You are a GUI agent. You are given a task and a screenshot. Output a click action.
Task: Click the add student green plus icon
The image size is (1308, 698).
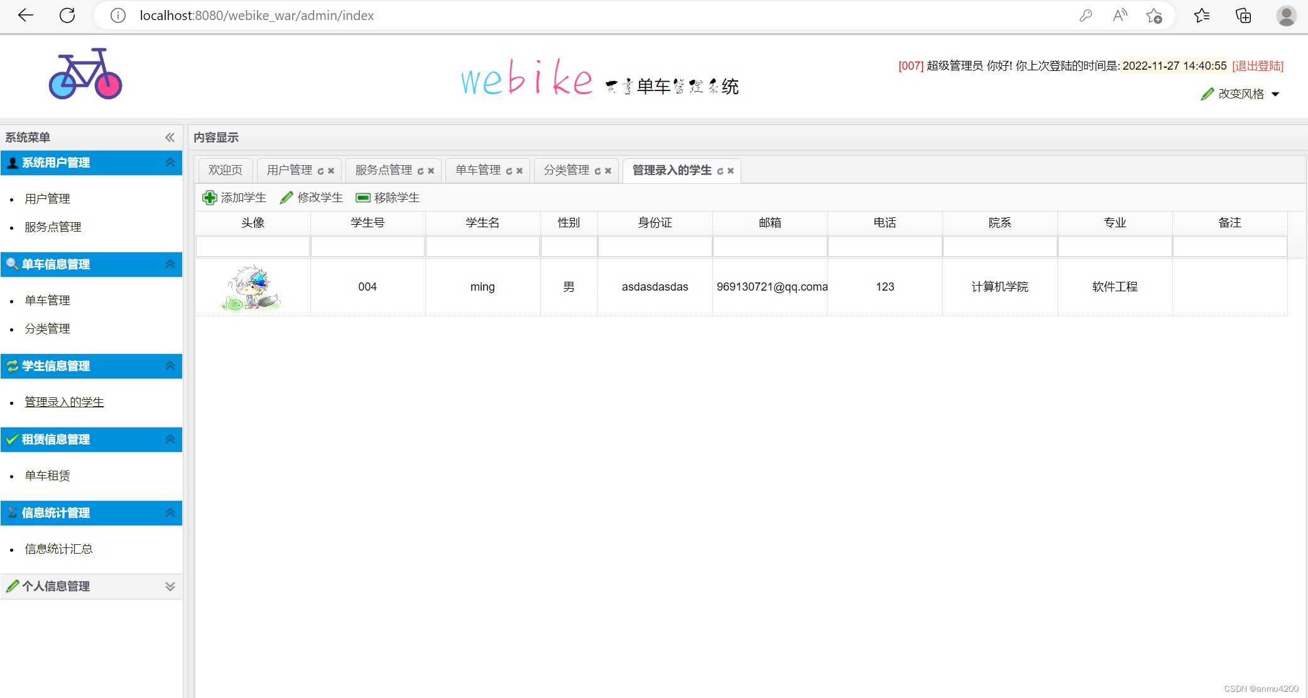209,198
